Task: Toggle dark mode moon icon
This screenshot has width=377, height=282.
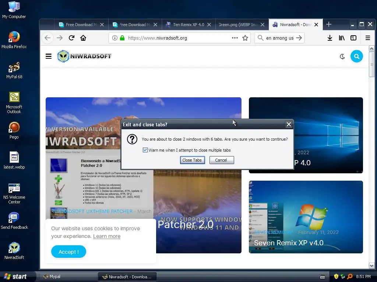Action: (x=342, y=57)
